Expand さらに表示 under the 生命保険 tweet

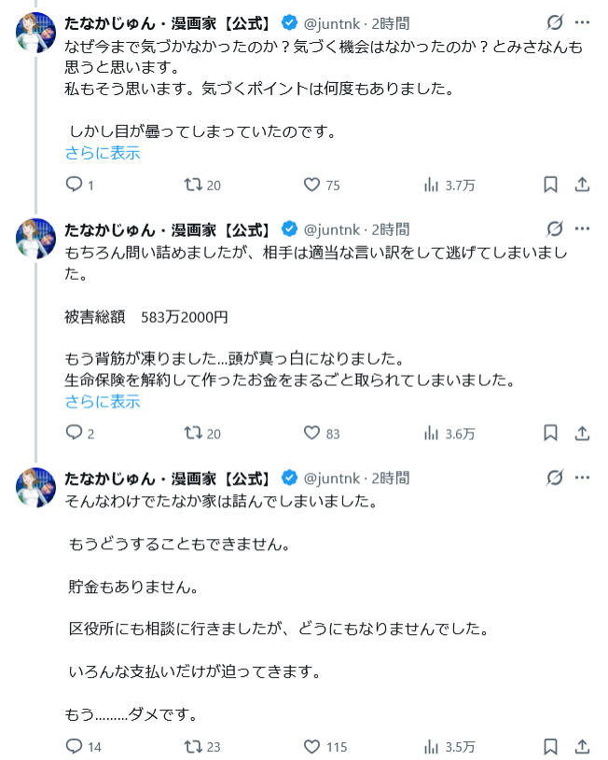103,402
